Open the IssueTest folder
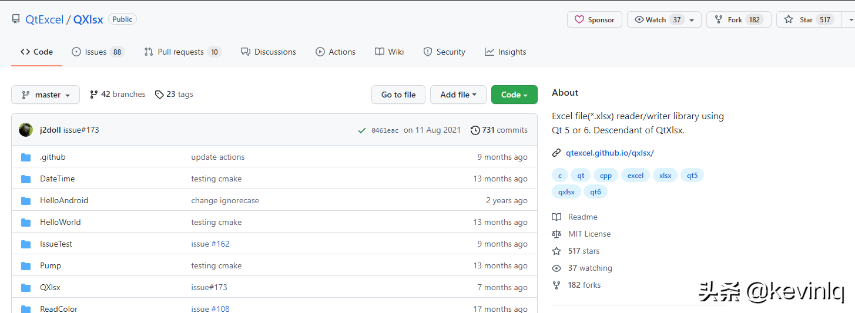Viewport: 855px width, 313px height. click(x=56, y=244)
